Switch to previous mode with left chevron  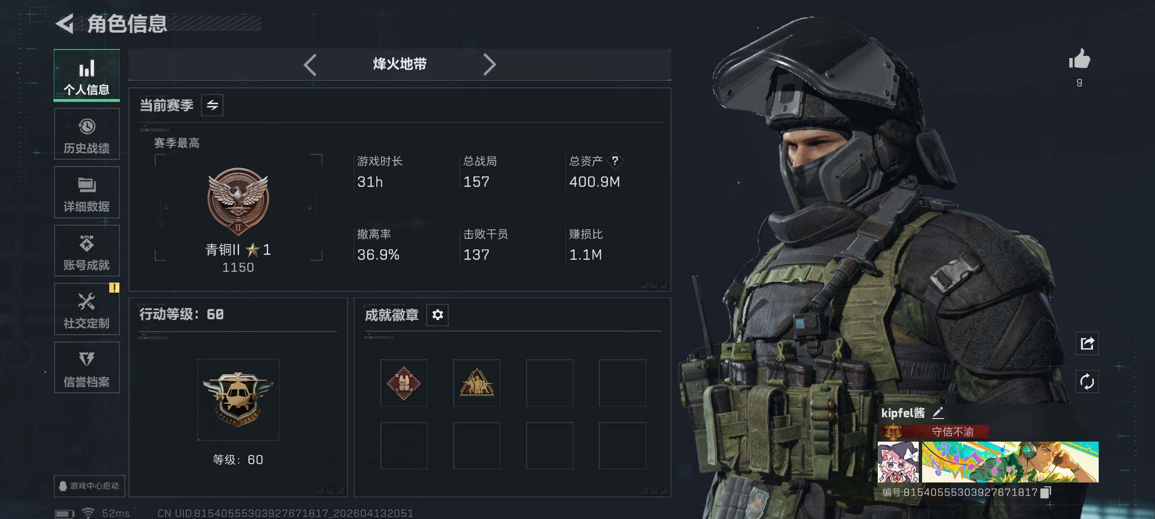coord(310,64)
